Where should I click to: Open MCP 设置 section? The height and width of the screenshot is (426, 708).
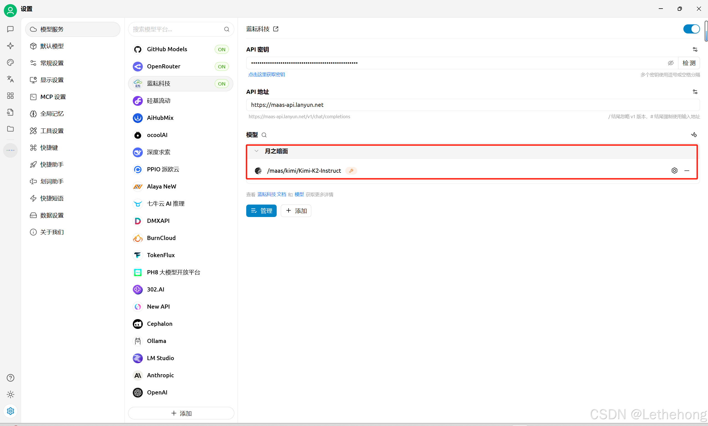[x=72, y=97]
